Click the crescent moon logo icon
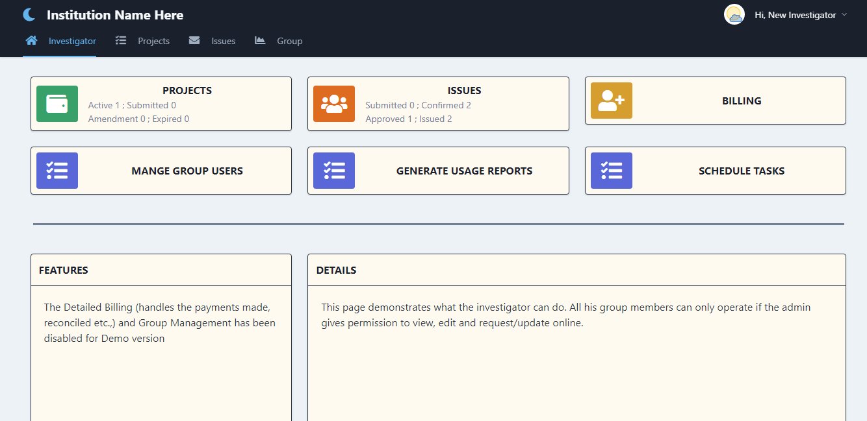Screen dimensions: 867x421 click(x=29, y=15)
